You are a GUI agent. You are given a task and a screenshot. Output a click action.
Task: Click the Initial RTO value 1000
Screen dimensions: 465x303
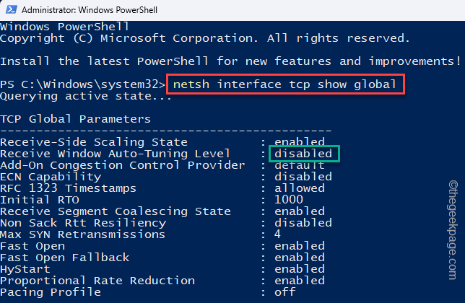[x=289, y=199]
